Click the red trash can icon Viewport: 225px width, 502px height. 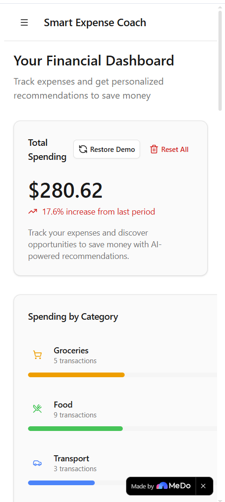[154, 149]
